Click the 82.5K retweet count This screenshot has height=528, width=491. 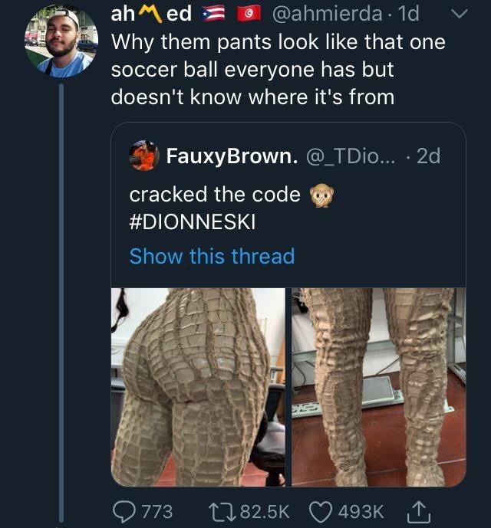click(x=264, y=510)
